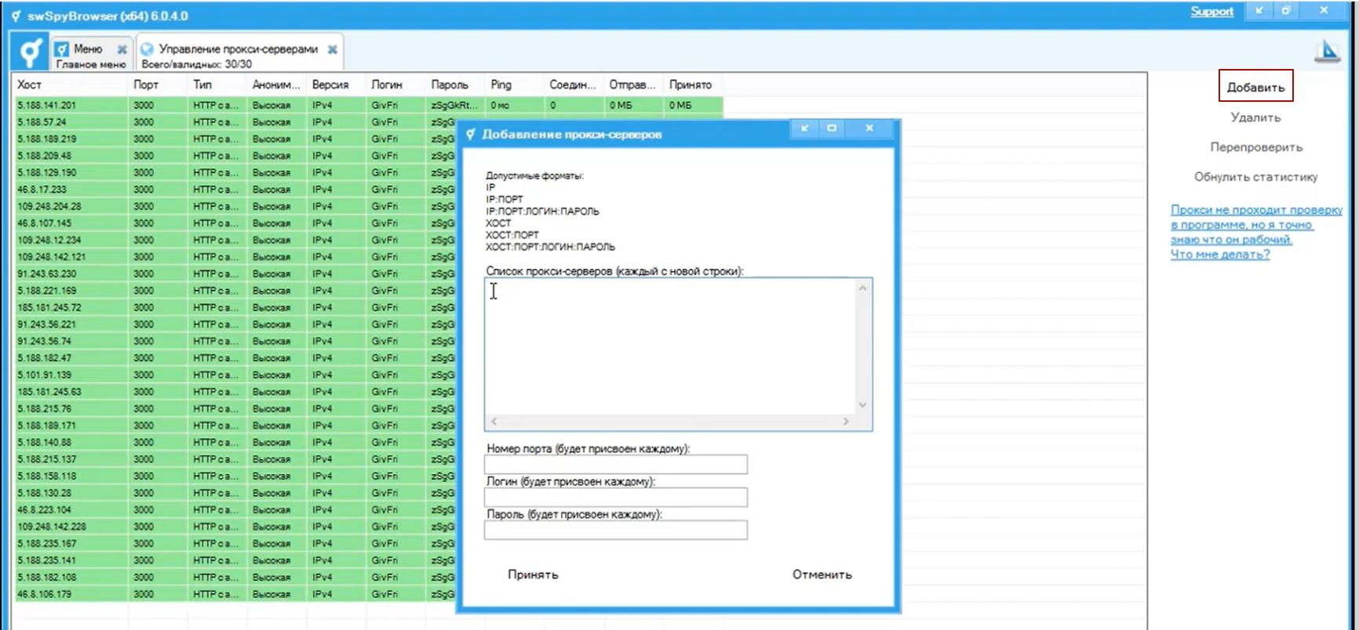Select the host row 91.243.63.230
Viewport: 1359px width, 630px height.
click(235, 273)
